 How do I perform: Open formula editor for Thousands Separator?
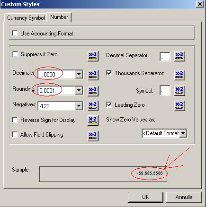point(179,75)
